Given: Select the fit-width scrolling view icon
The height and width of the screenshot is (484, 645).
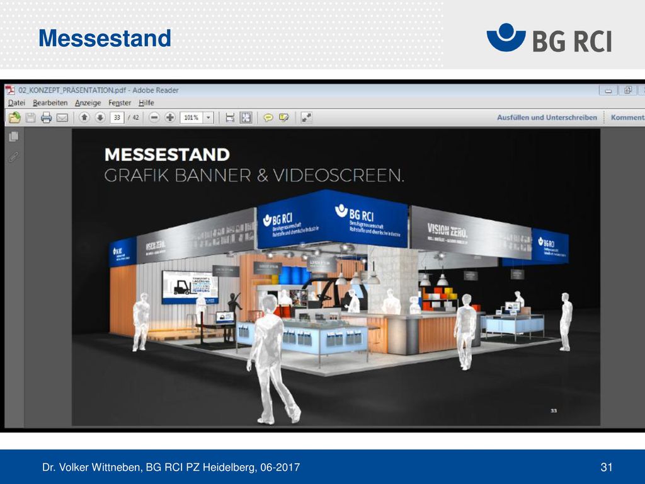Looking at the screenshot, I should click(230, 118).
